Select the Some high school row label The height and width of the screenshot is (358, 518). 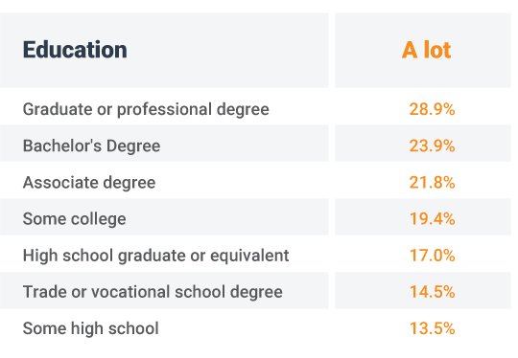(x=91, y=328)
